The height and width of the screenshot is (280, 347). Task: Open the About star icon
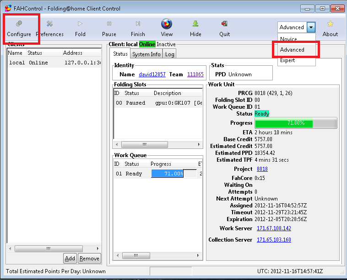(330, 28)
